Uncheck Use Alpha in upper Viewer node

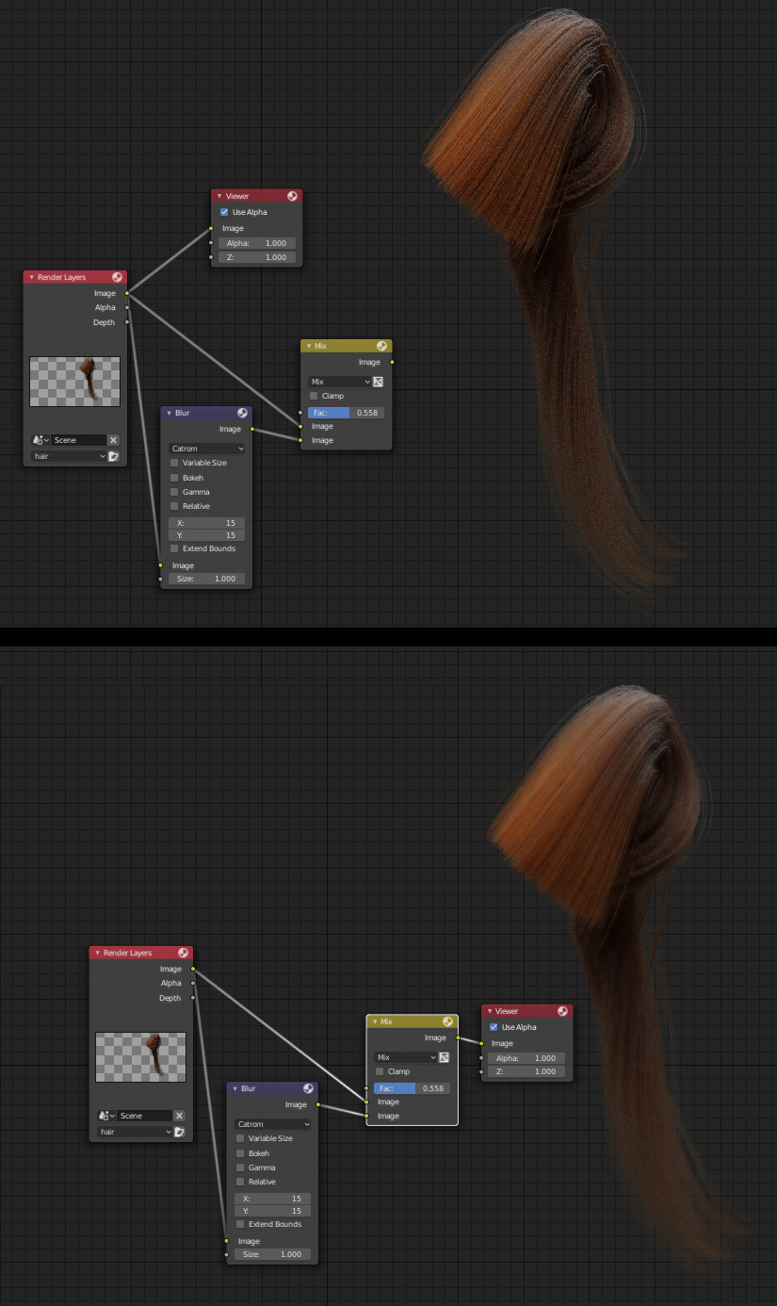(224, 212)
